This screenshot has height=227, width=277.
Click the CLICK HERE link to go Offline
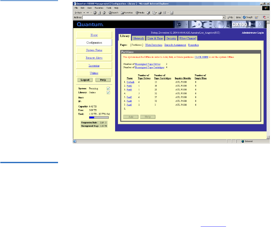tap(201, 57)
